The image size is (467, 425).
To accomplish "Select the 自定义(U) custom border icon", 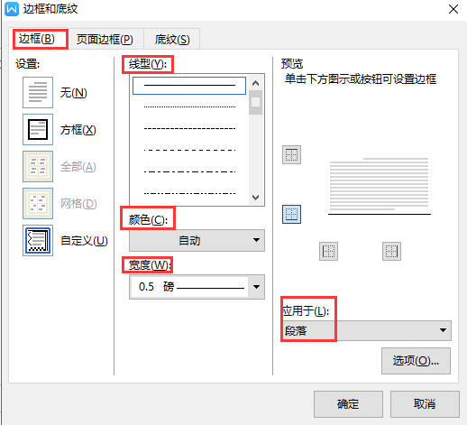I will pyautogui.click(x=38, y=240).
